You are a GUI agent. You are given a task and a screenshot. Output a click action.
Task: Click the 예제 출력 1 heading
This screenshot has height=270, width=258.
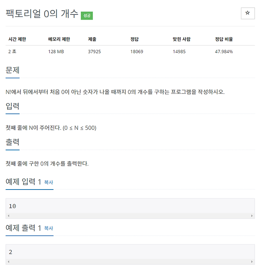click(x=23, y=228)
